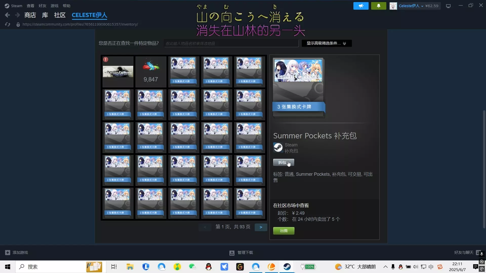The image size is (486, 273).
Task: Switch to Steam via its taskbar icon
Action: coord(287,267)
